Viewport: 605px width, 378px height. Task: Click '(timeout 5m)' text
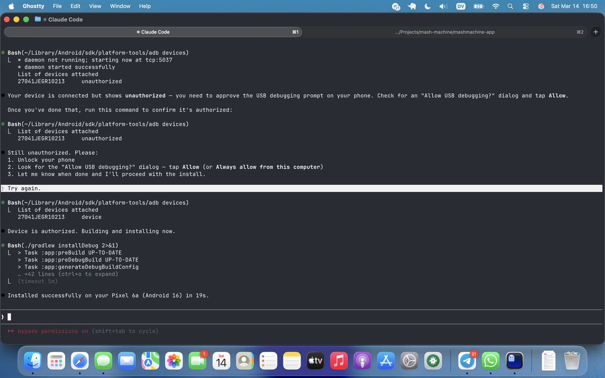37,281
